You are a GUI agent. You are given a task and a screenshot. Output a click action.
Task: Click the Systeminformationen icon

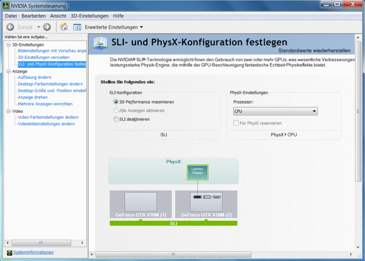coord(9,253)
